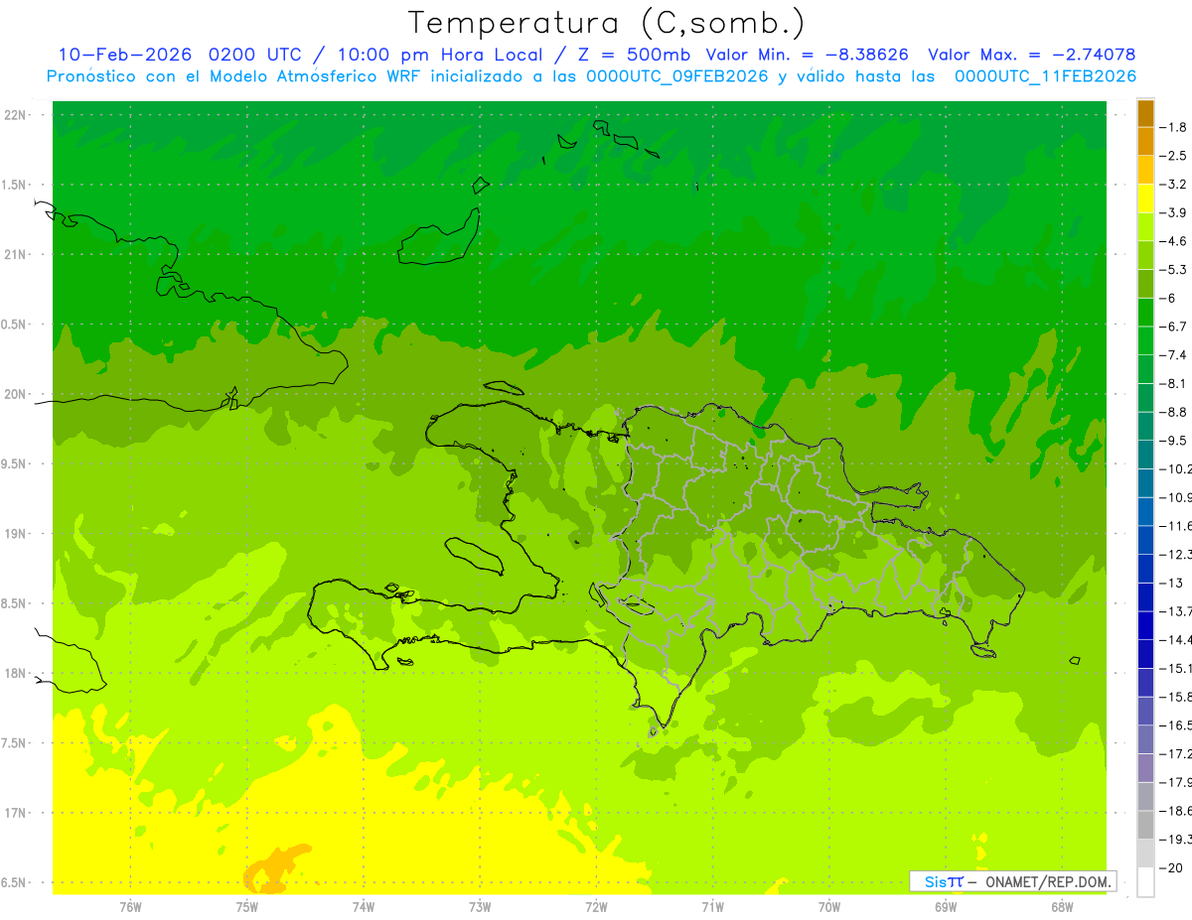The image size is (1192, 920).
Task: Click the 6.5N latitude axis label
Action: coord(14,882)
